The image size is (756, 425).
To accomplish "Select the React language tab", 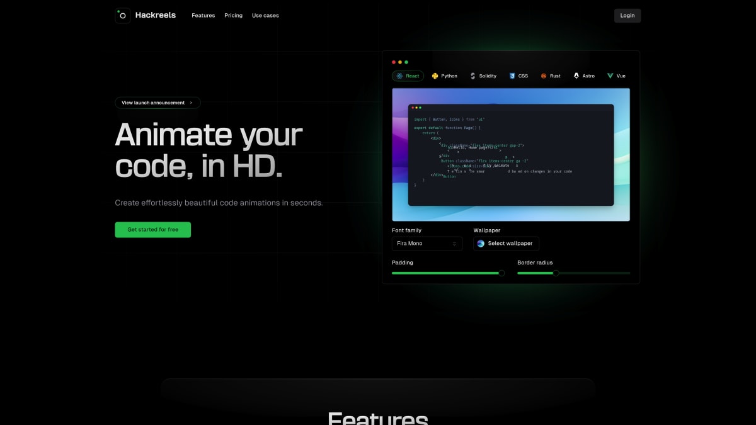I will 408,76.
